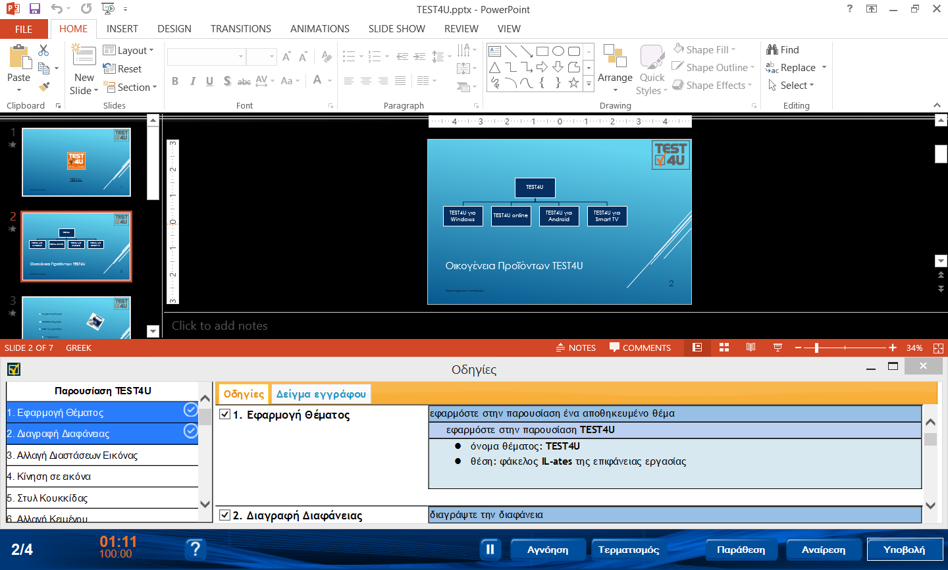Adjust the zoom slider handle

tap(816, 348)
